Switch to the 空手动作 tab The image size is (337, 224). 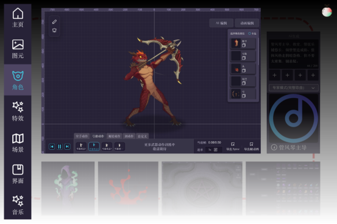coord(82,136)
